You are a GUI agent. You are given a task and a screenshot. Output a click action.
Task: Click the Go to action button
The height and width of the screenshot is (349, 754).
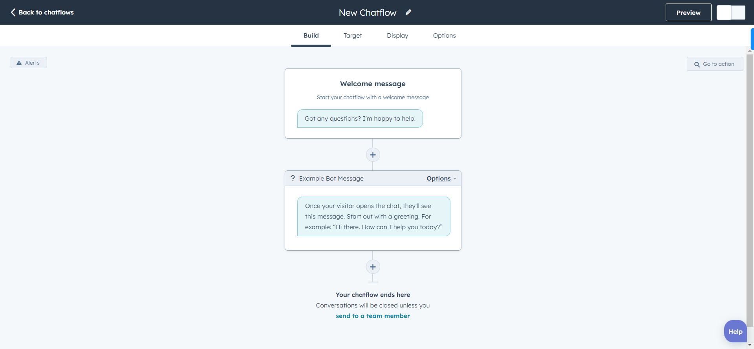[x=715, y=63]
